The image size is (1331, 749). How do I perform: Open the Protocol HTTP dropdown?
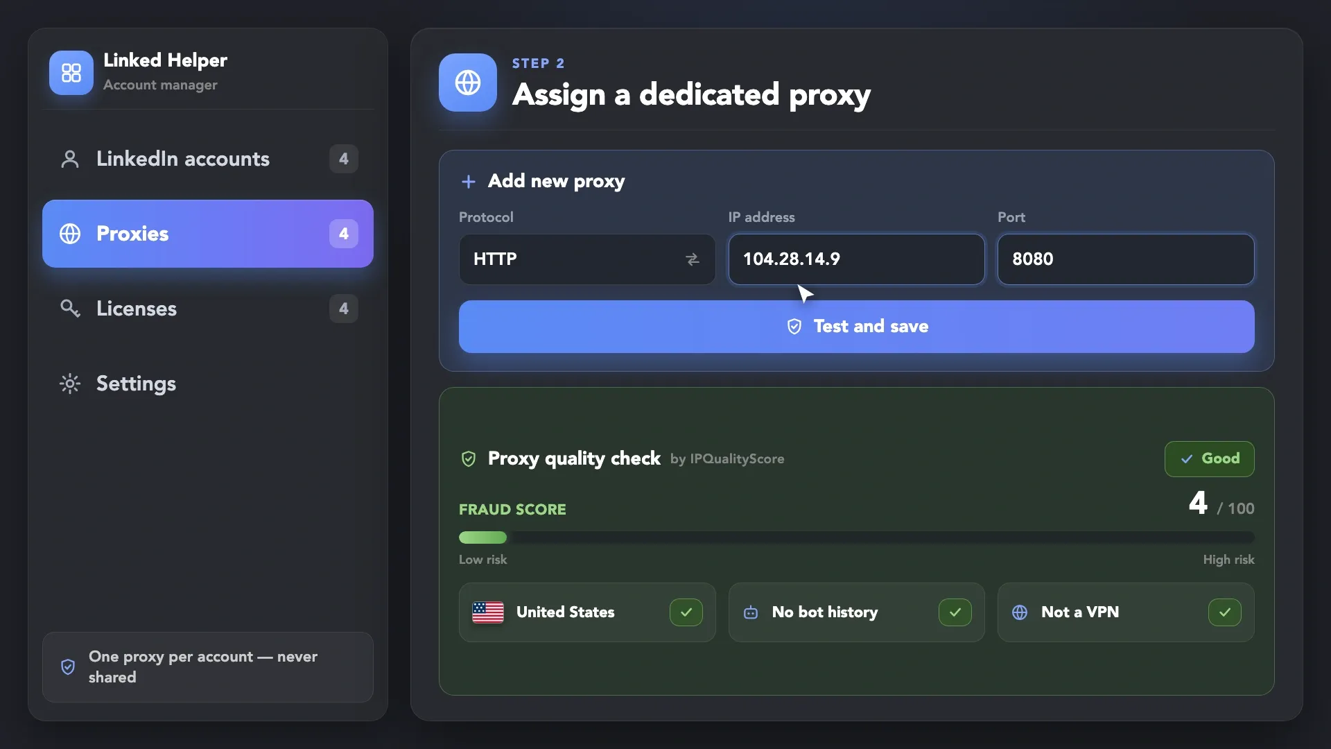point(587,259)
